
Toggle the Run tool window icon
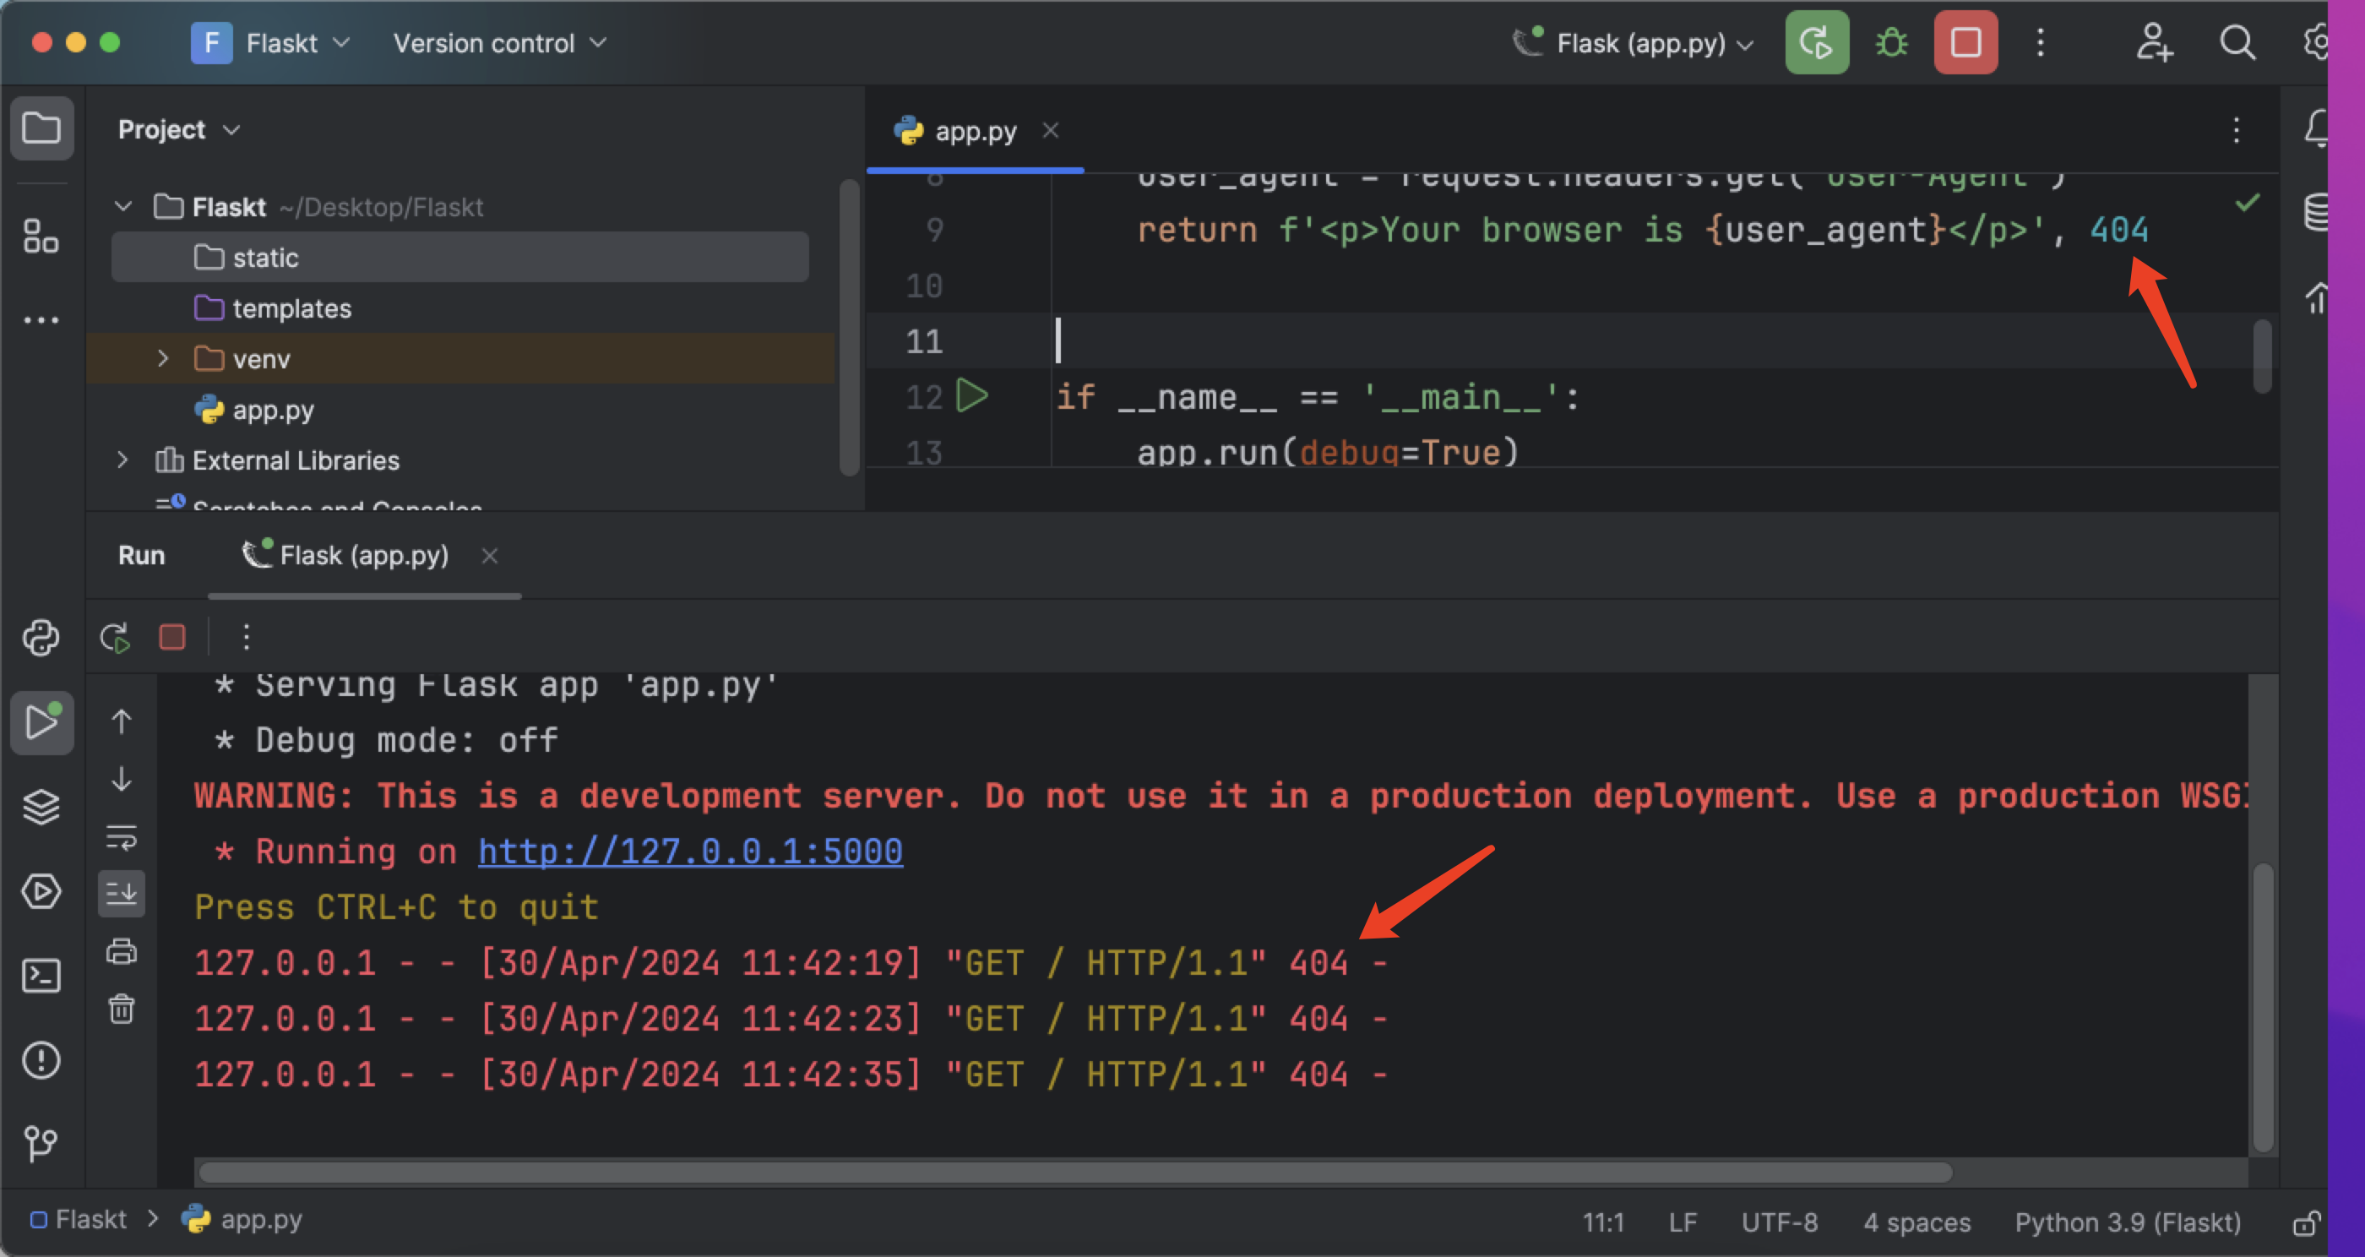tap(41, 723)
